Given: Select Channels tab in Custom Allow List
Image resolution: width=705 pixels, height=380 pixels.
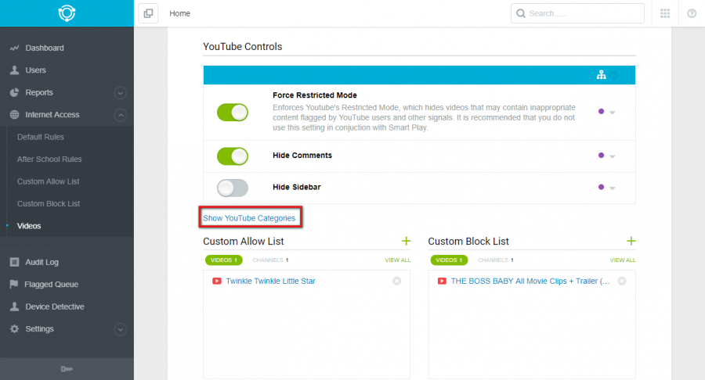Looking at the screenshot, I should pos(270,260).
